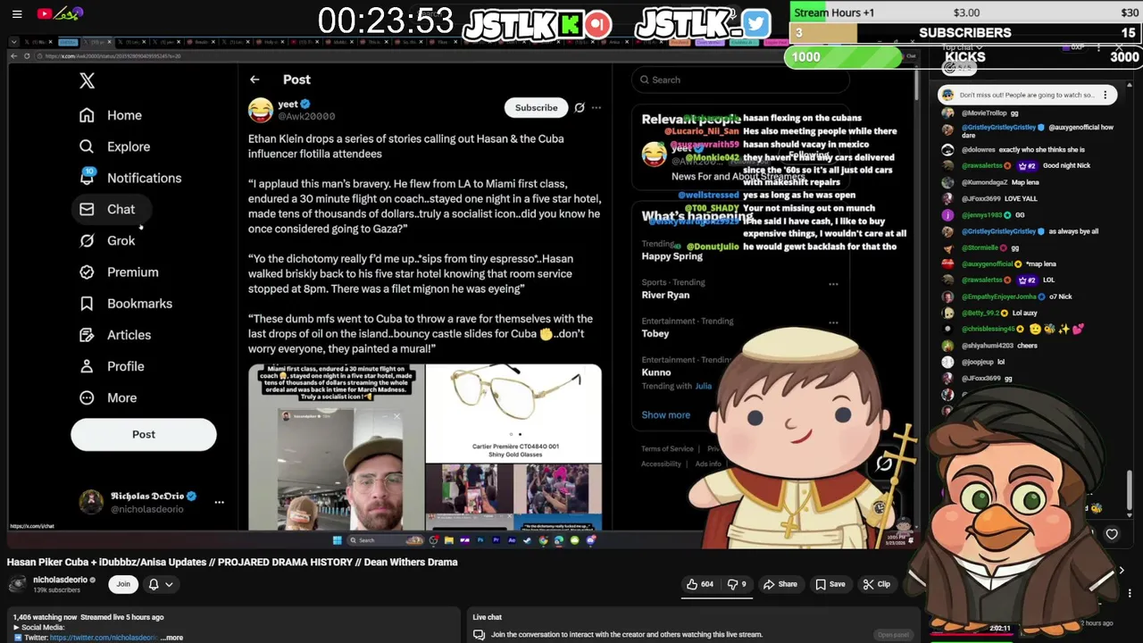This screenshot has width=1143, height=643.
Task: Open Notifications in X sidebar
Action: pos(130,178)
